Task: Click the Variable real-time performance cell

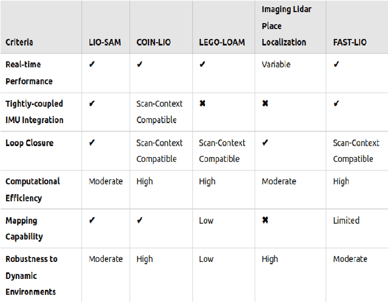Action: coord(276,64)
